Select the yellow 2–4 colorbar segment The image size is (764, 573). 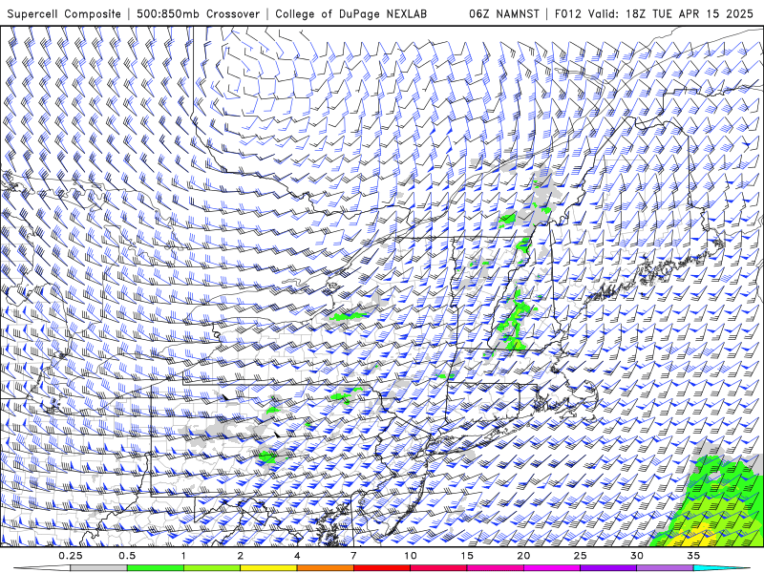268,568
